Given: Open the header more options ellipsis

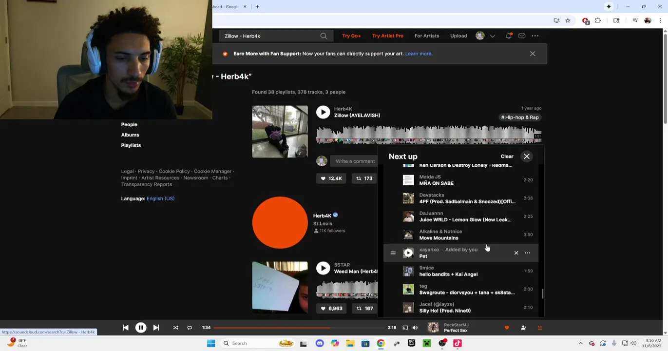Looking at the screenshot, I should [x=535, y=36].
